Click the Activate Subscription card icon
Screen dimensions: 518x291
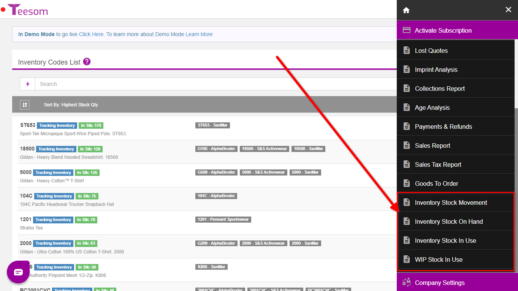(407, 30)
